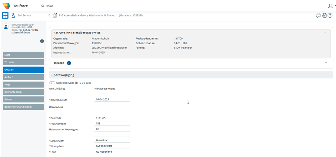Click the Land field NL Nederland
This screenshot has height=157, width=336.
pos(112,152)
